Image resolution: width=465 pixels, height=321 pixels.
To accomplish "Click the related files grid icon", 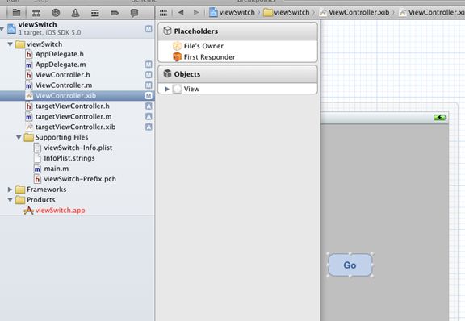I will 163,12.
